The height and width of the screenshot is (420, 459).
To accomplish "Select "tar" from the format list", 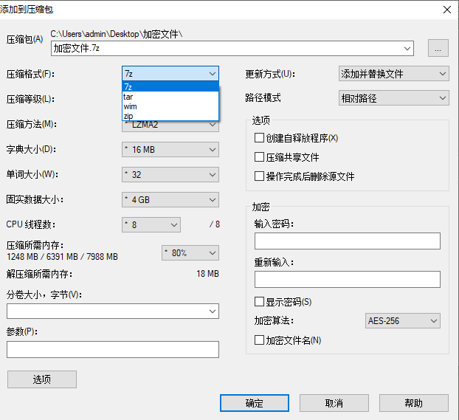I will click(129, 96).
